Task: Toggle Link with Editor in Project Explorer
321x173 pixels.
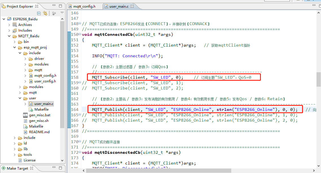Action: (45, 13)
